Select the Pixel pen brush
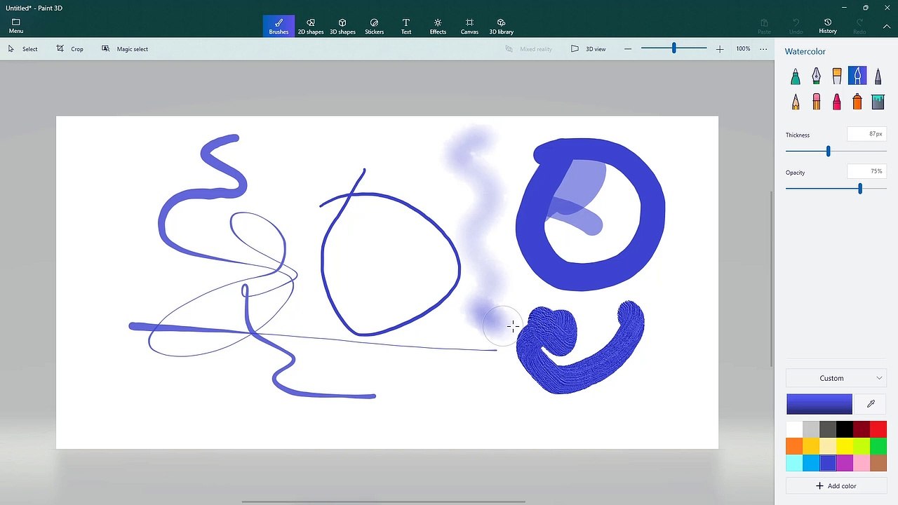898x505 pixels. point(878,76)
